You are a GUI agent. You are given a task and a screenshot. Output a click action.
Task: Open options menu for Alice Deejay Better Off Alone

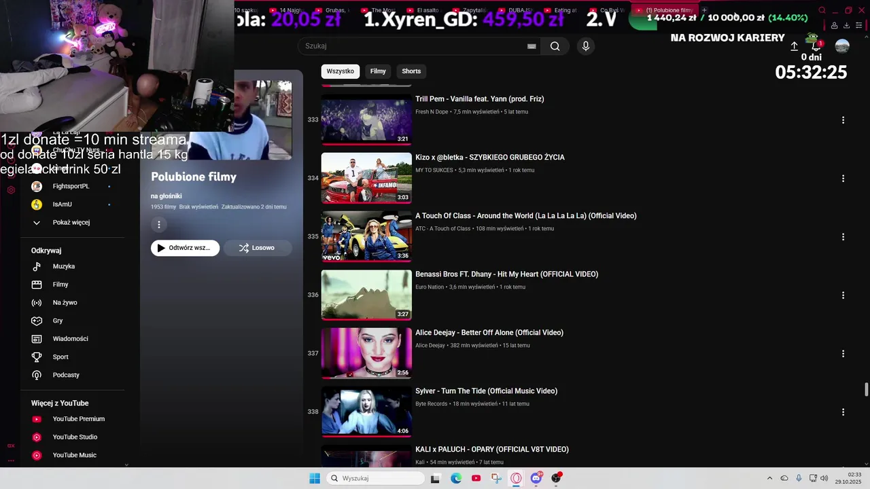pyautogui.click(x=843, y=354)
